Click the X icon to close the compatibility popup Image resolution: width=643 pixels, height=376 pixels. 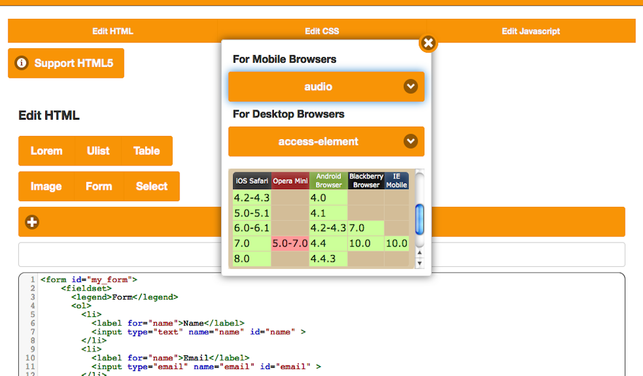[x=428, y=43]
